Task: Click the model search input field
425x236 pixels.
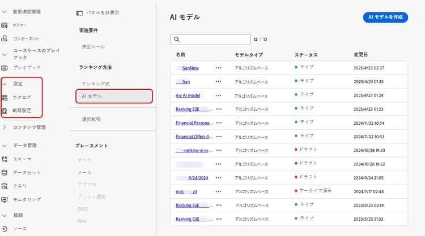Action: click(214, 40)
